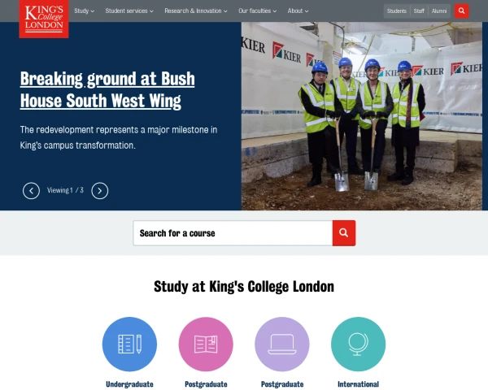Advance to the next carousel slide

click(x=99, y=191)
